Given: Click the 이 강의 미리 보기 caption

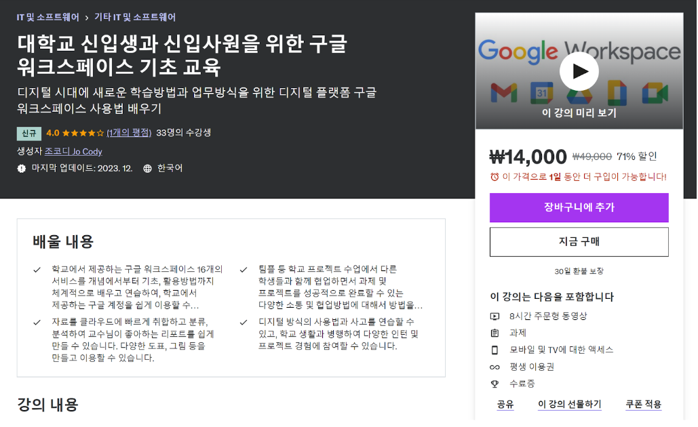Looking at the screenshot, I should pyautogui.click(x=579, y=113).
